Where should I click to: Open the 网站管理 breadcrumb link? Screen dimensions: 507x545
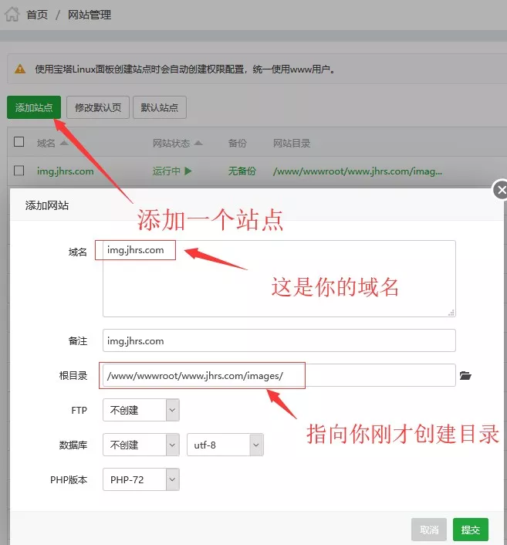point(90,15)
